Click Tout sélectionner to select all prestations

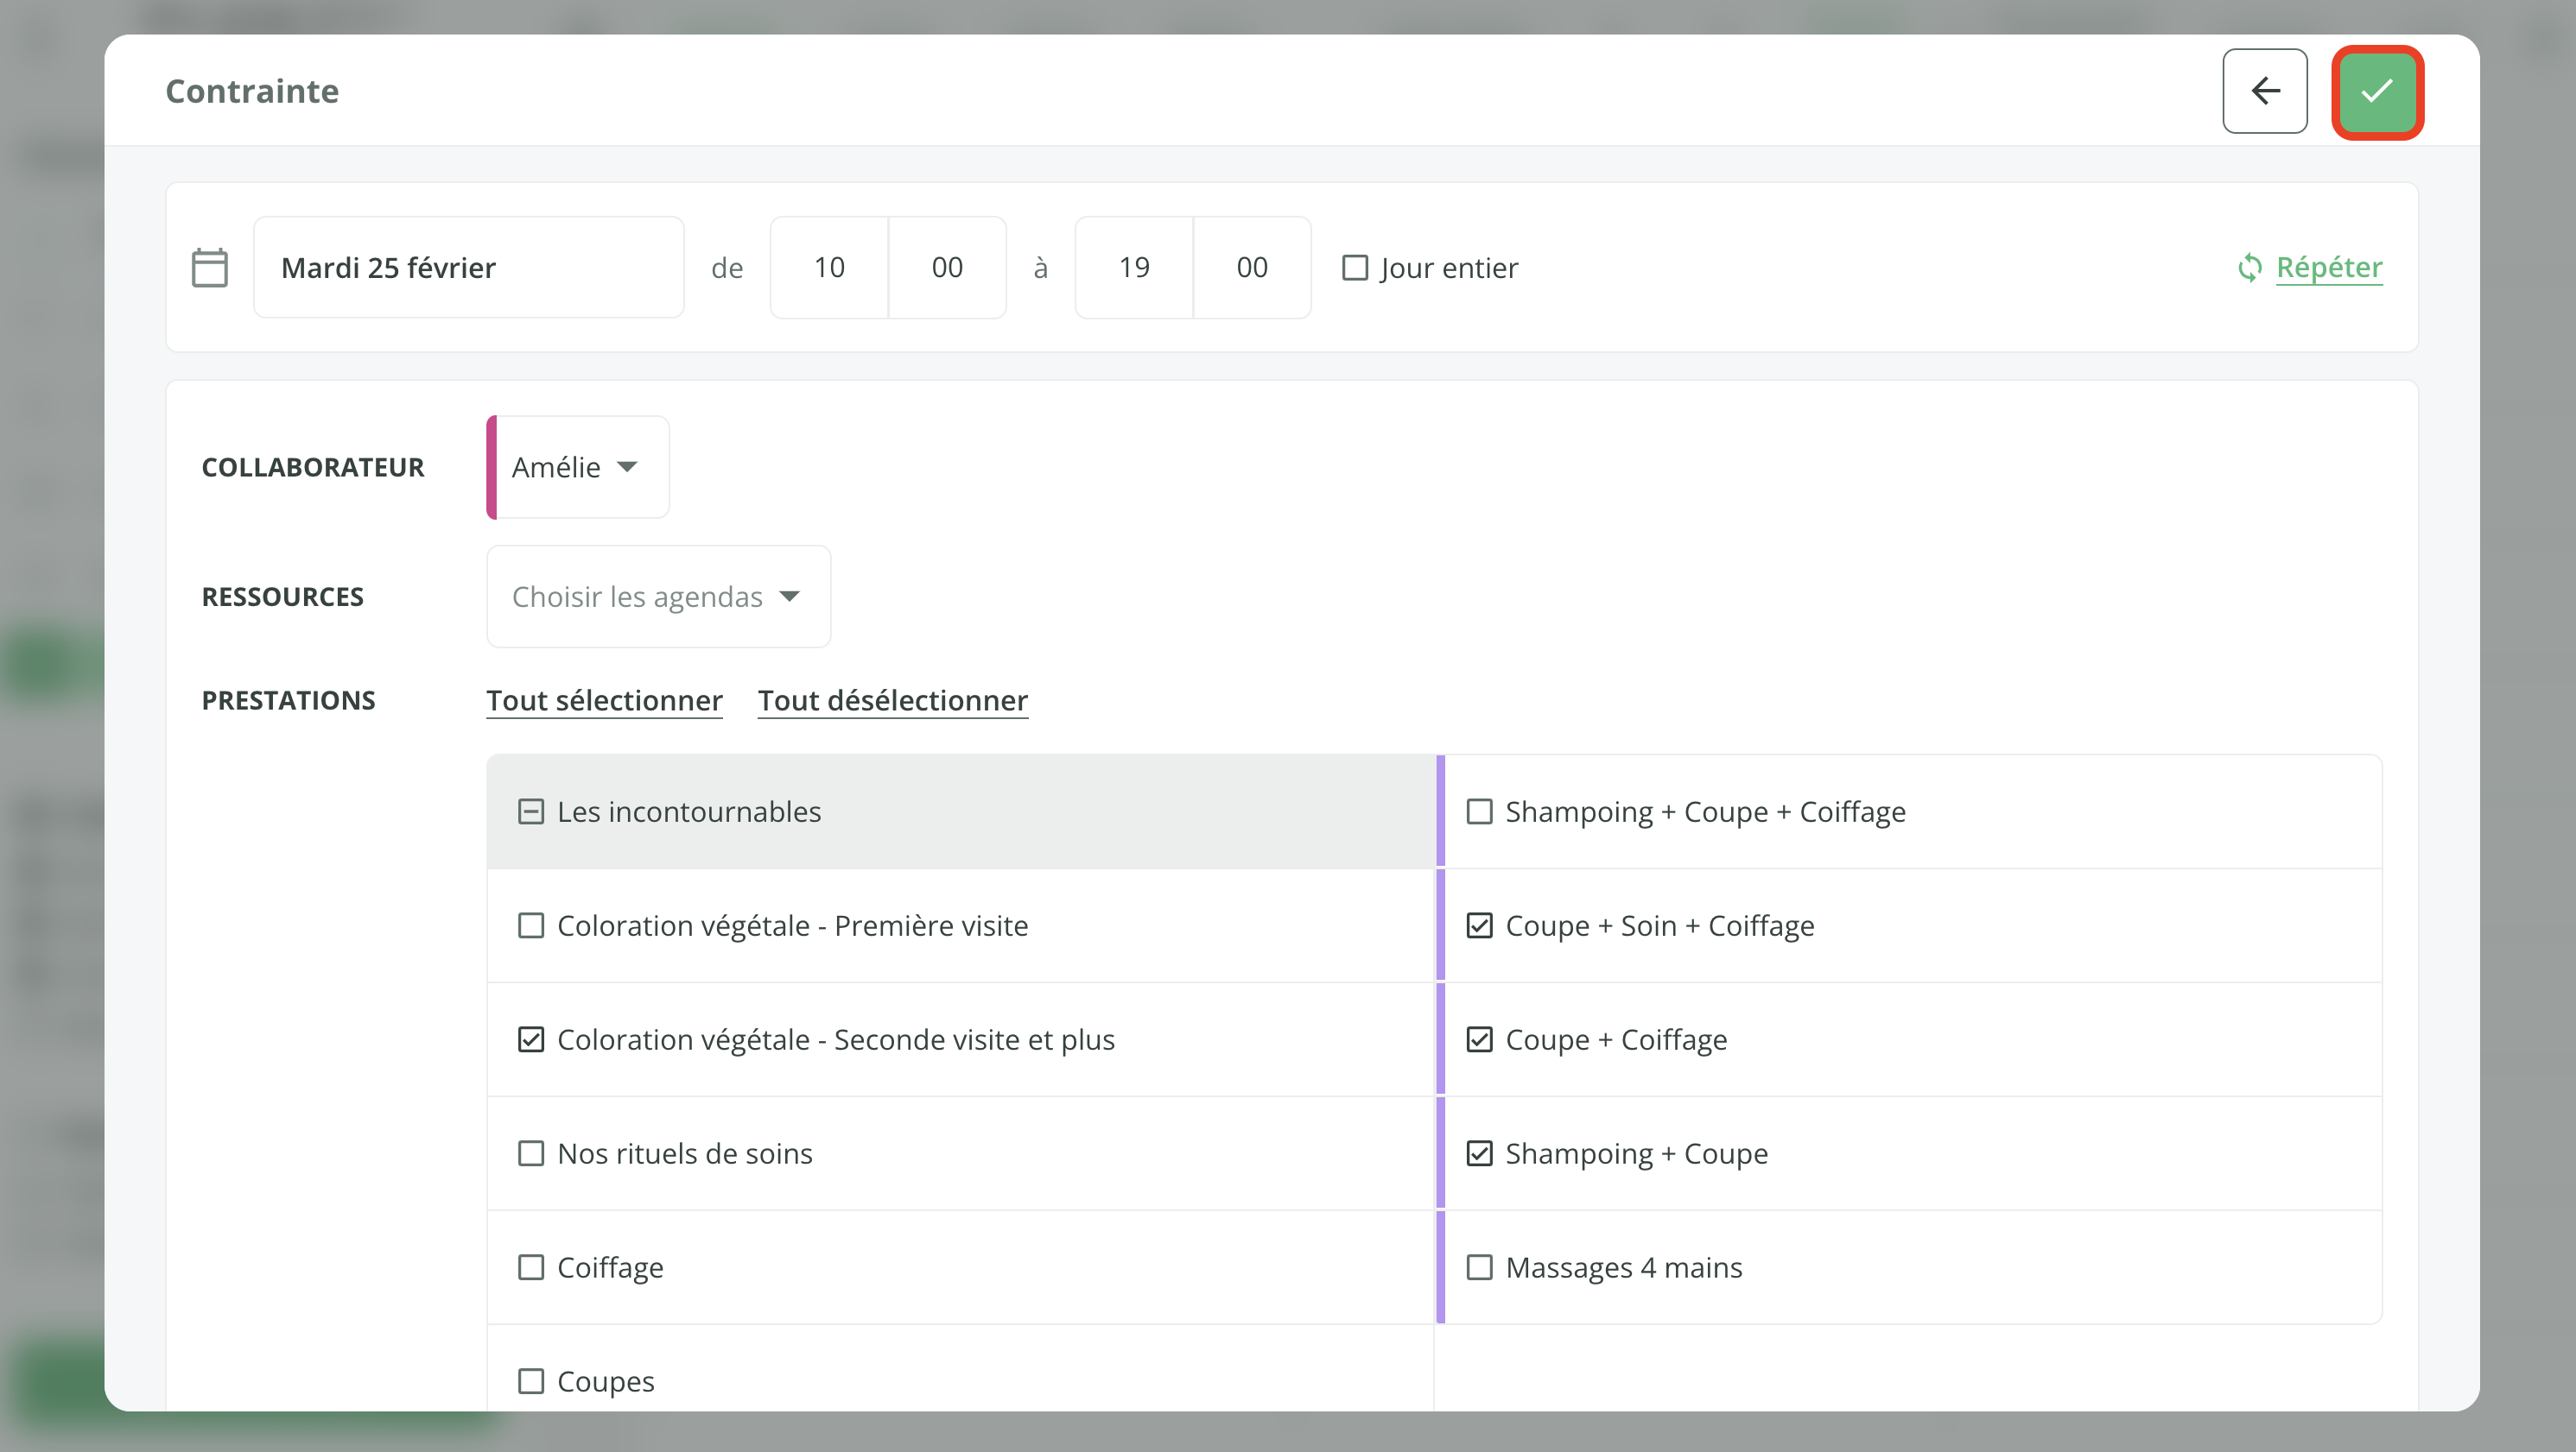(x=604, y=699)
